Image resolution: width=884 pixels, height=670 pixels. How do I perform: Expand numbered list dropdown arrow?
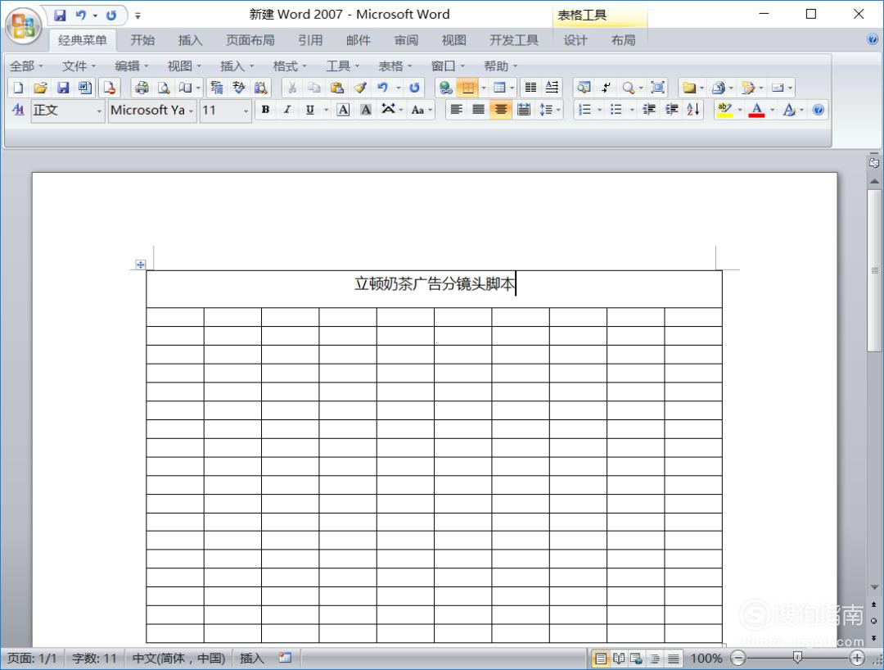[600, 110]
